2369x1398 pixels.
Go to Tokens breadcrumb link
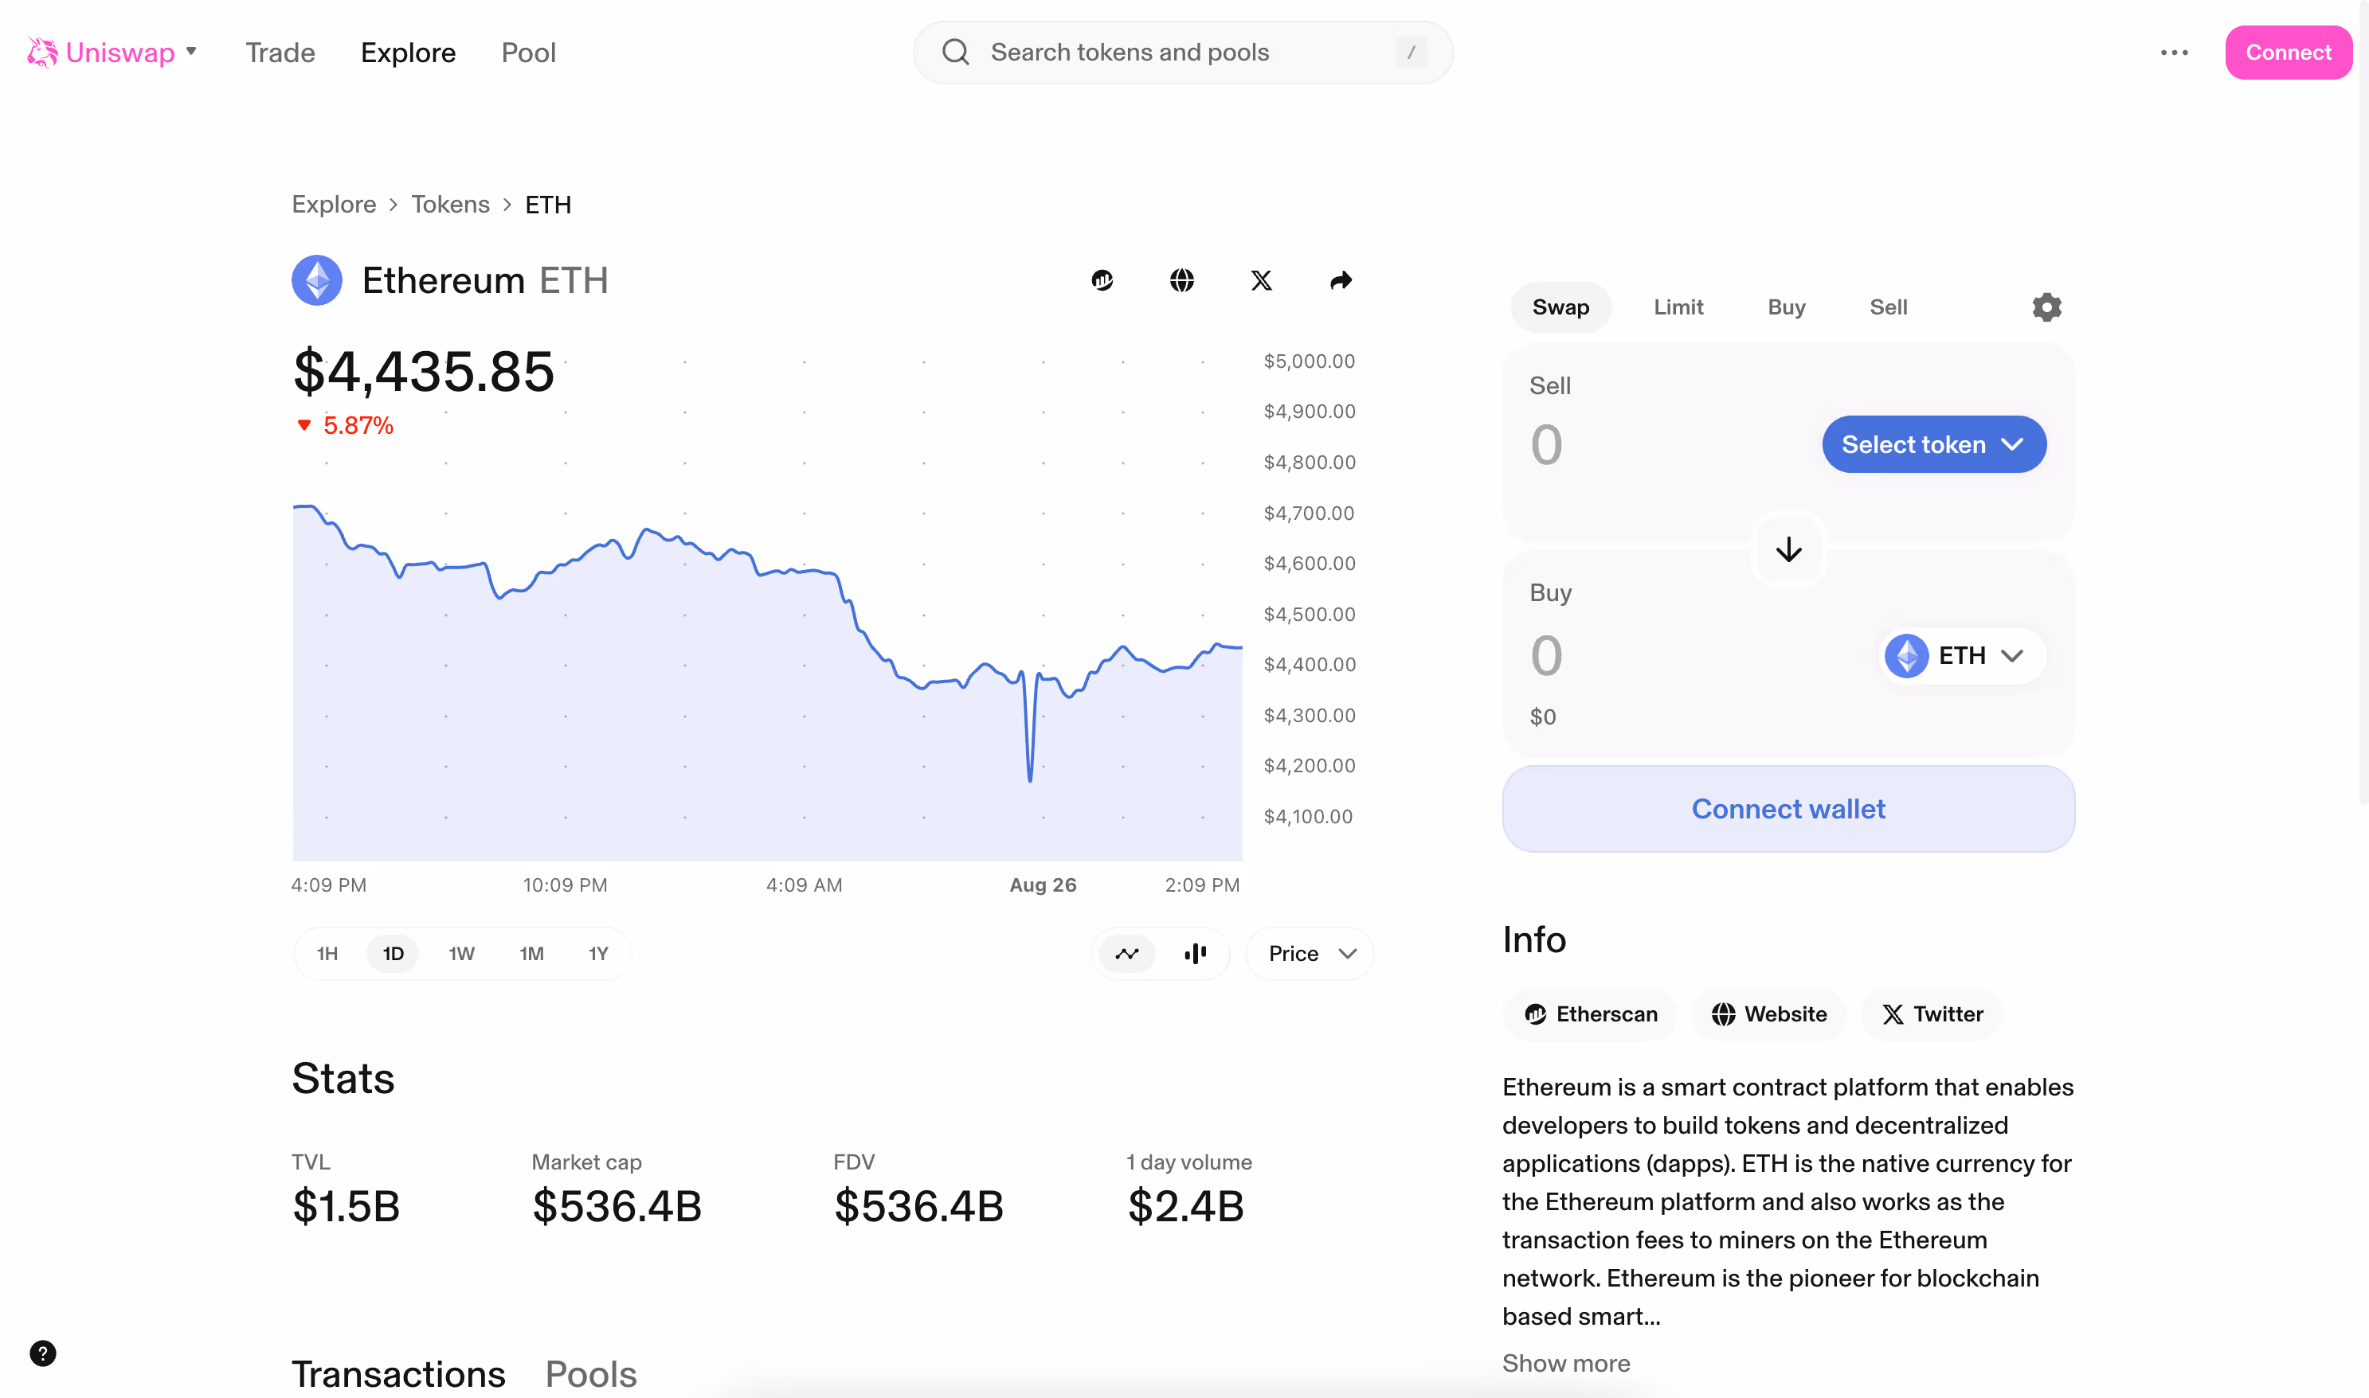click(x=450, y=205)
